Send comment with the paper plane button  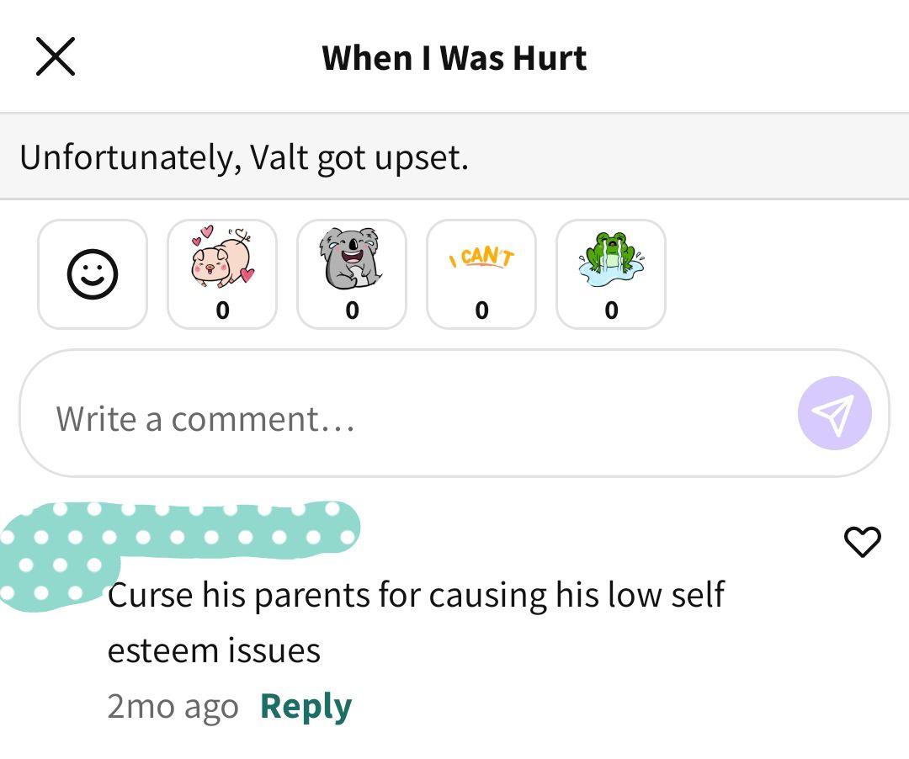(835, 413)
